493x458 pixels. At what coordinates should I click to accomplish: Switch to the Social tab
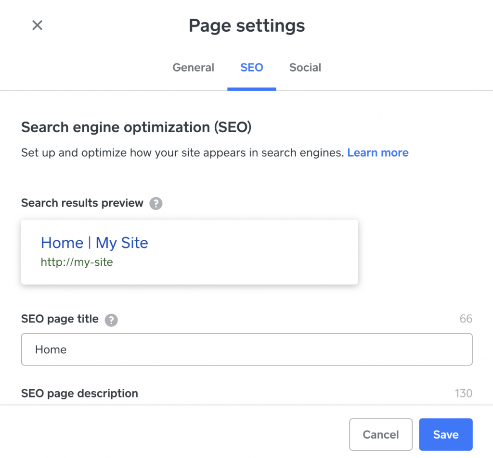(305, 67)
